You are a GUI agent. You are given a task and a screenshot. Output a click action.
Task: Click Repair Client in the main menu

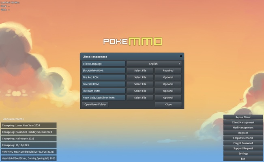pos(243,117)
